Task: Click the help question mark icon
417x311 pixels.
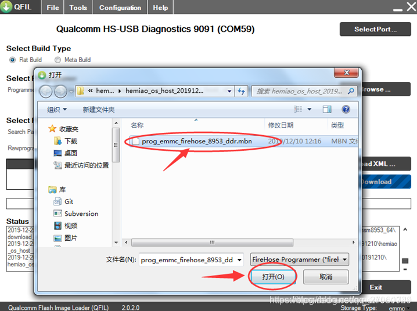Action: [x=346, y=109]
